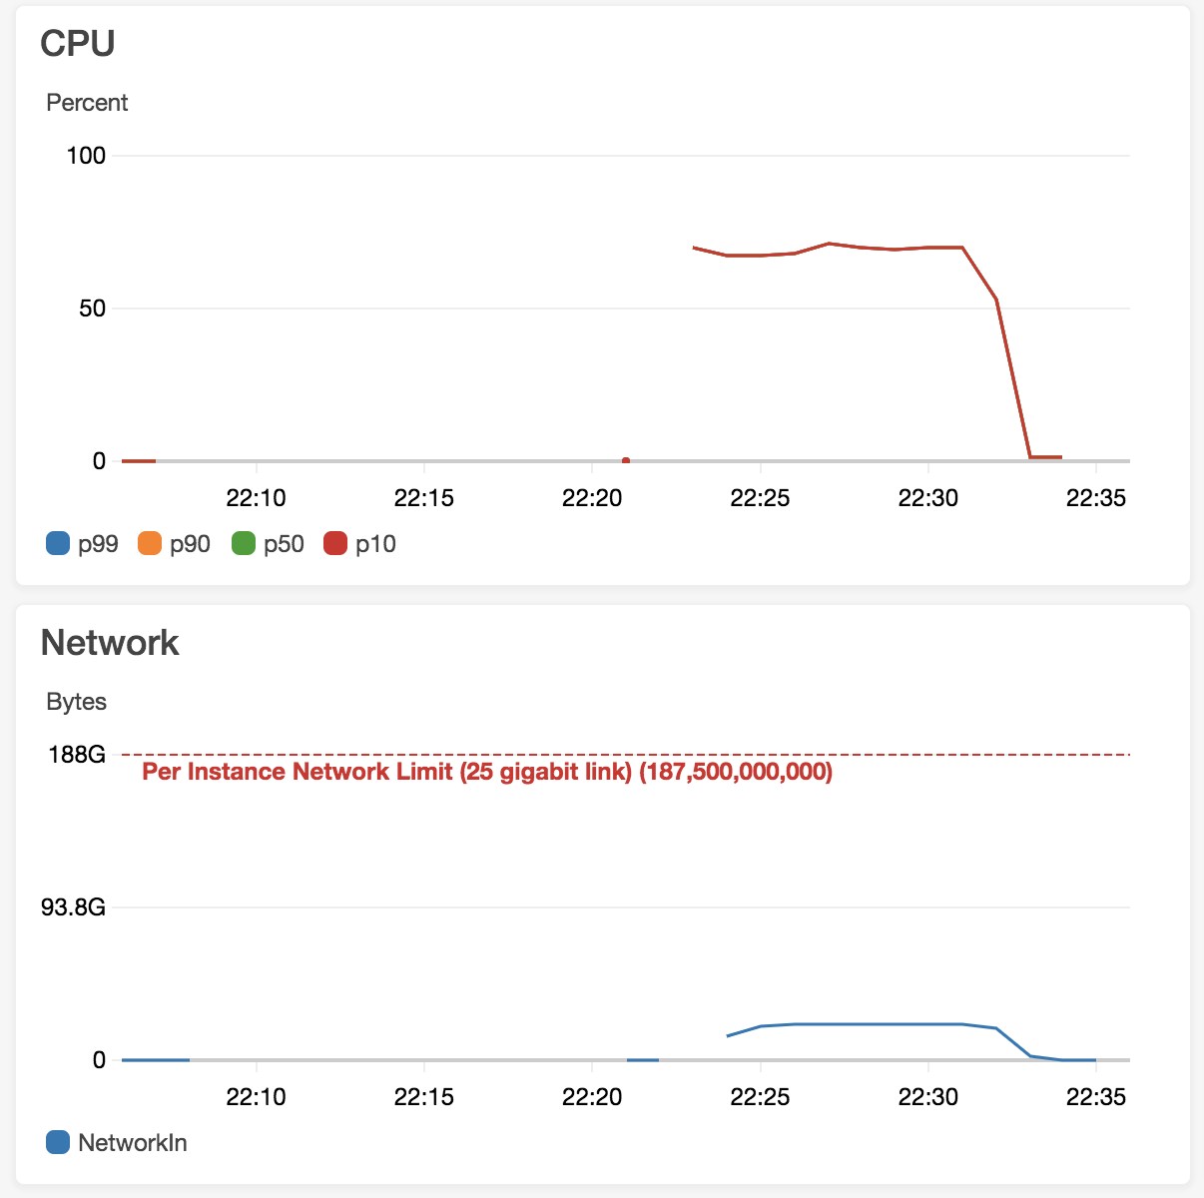
Task: Toggle the p99 legend swatch
Action: (58, 544)
